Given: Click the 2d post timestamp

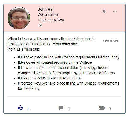Looking at the screenshot, I should tap(40, 25).
